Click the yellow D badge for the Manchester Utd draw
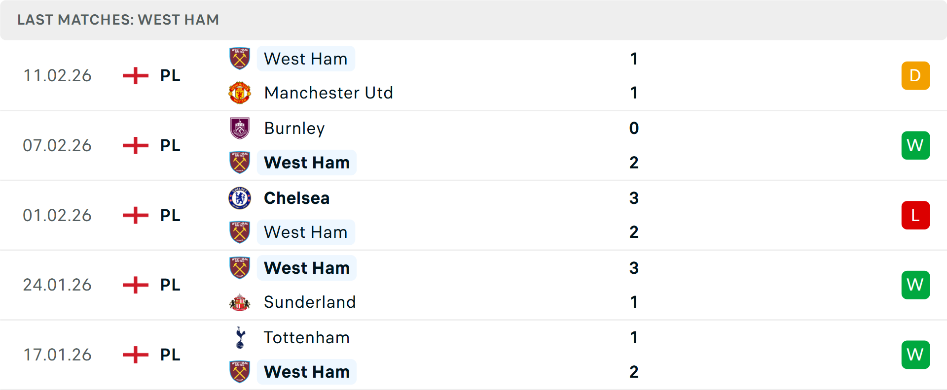This screenshot has height=390, width=947. [x=915, y=75]
